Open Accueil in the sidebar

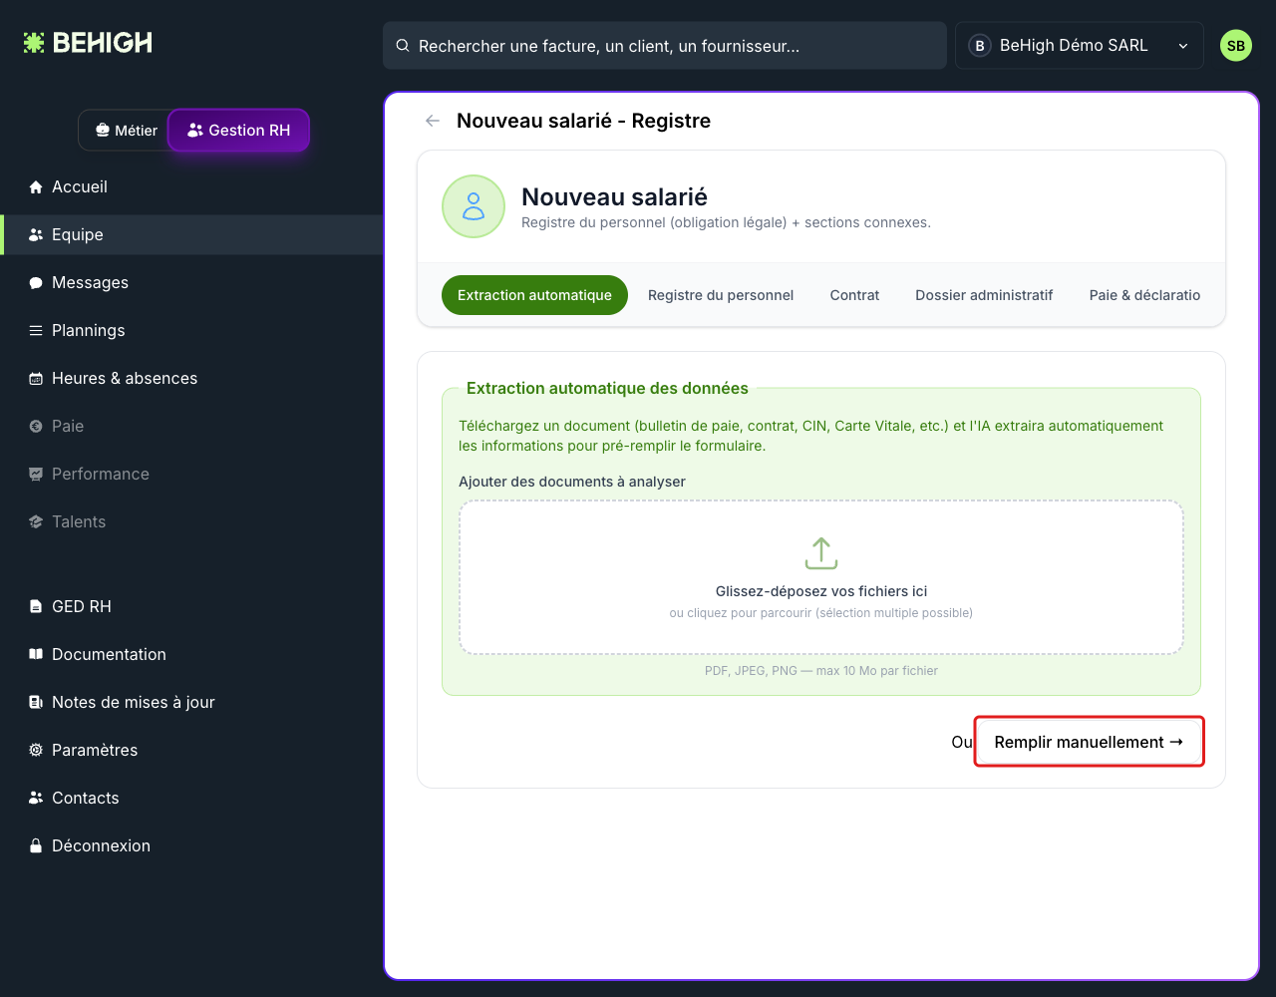pos(191,187)
